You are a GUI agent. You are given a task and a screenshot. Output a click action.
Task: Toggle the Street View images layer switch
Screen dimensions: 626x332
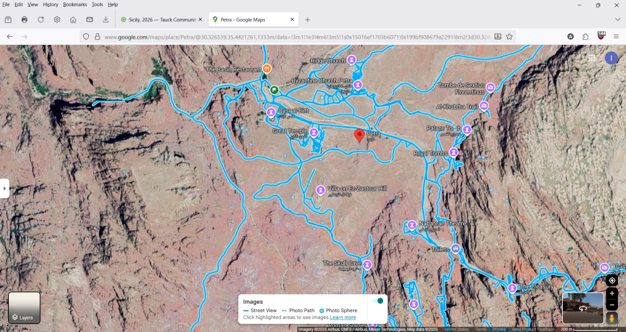tap(377, 301)
